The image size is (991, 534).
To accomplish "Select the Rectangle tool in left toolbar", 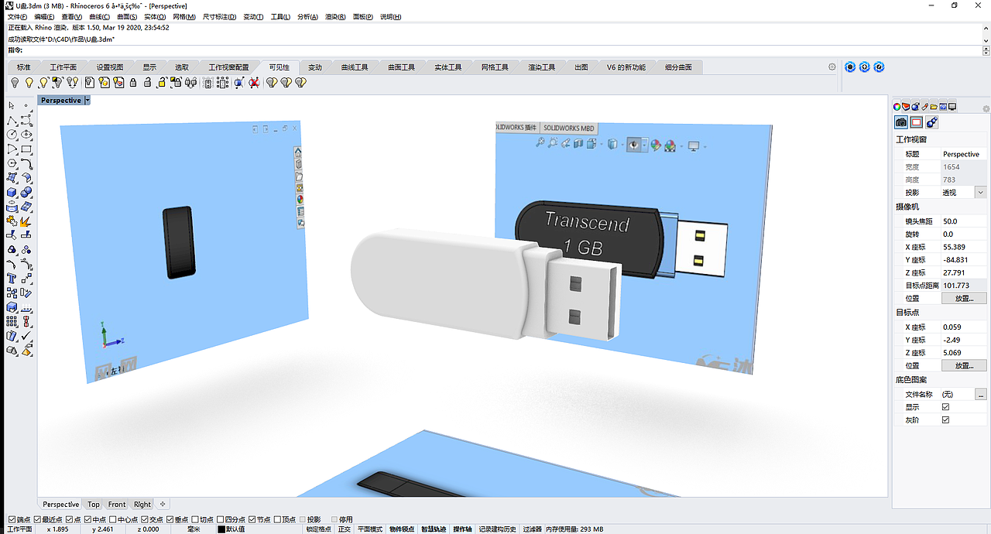I will pos(26,149).
